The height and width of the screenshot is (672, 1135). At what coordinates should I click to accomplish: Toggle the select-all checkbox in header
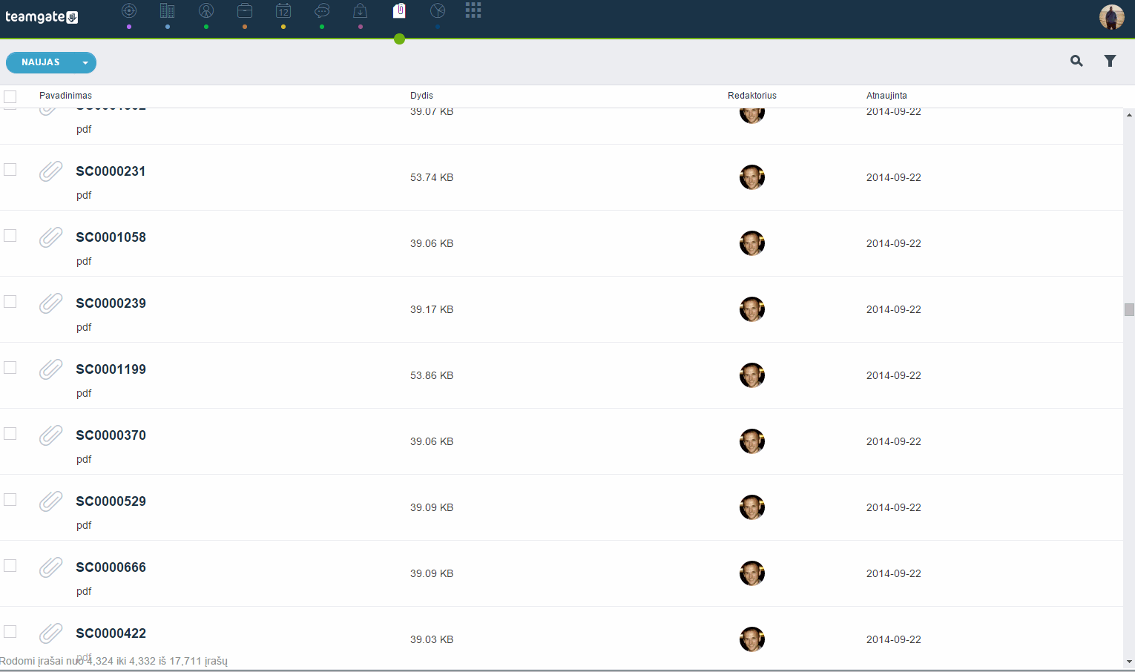(10, 96)
